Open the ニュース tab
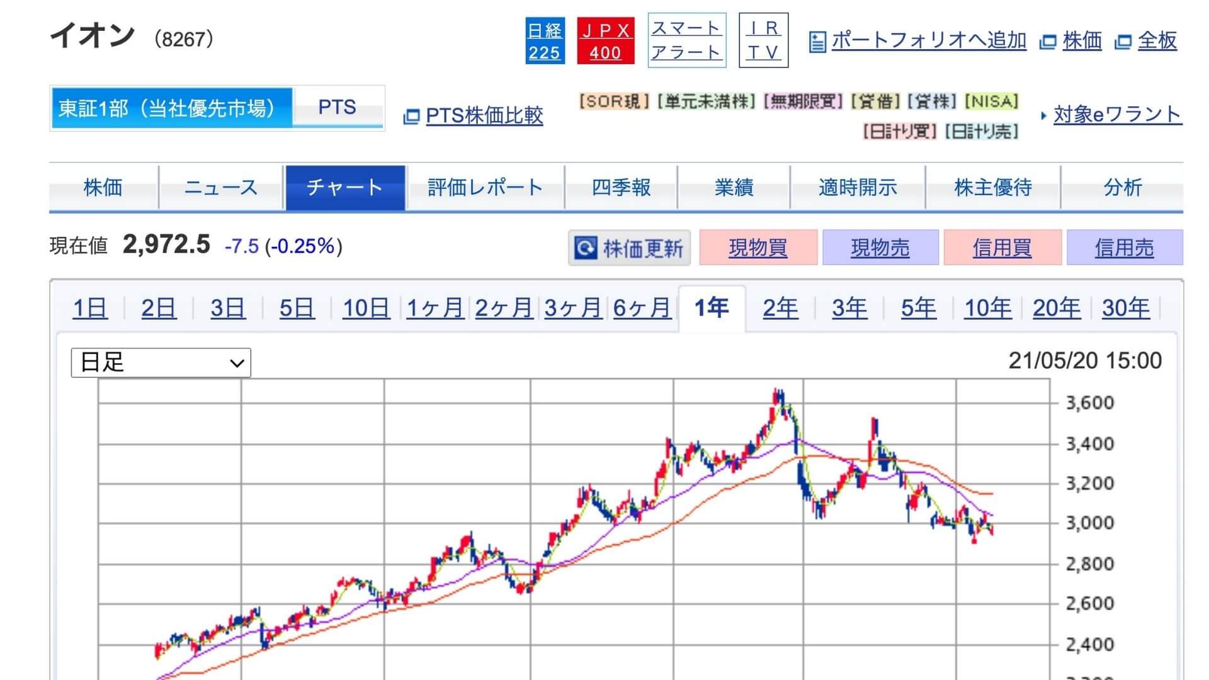Image resolution: width=1209 pixels, height=680 pixels. (221, 187)
